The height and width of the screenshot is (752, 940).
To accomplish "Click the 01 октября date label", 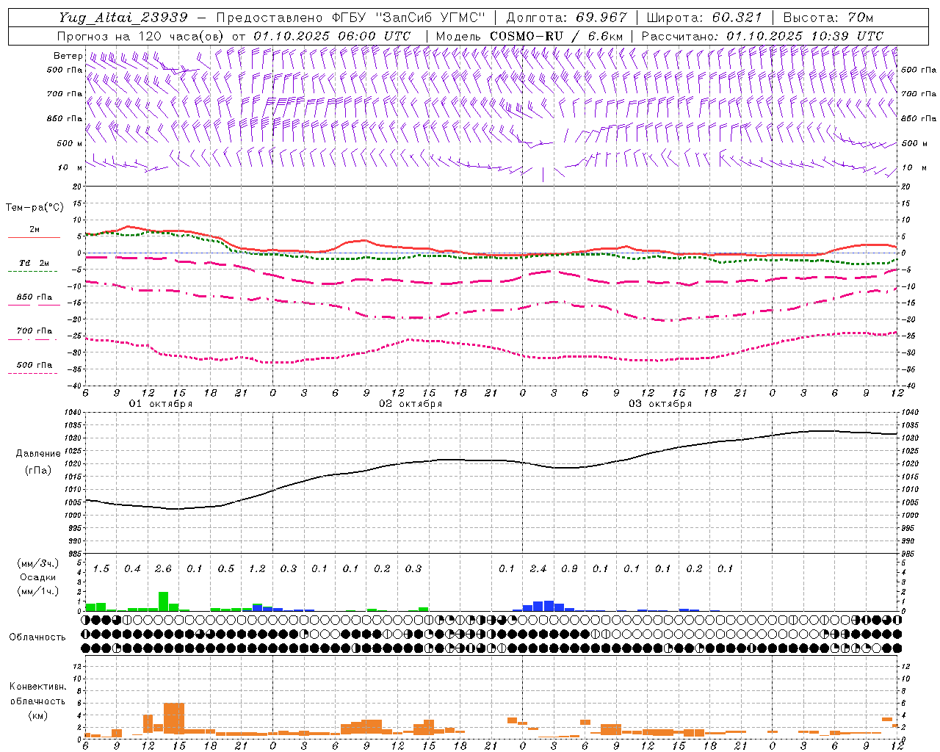I will coord(161,404).
